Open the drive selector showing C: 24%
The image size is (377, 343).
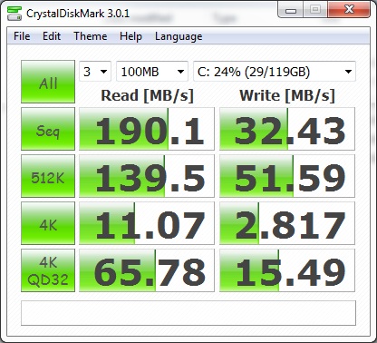(x=275, y=72)
